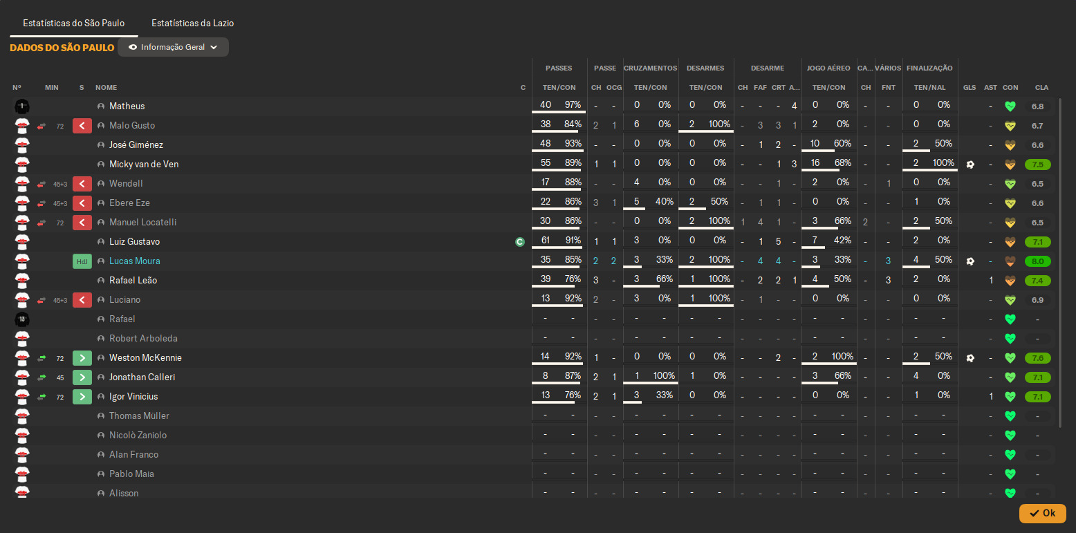This screenshot has height=533, width=1076.
Task: Click DADOS DO SÃO PAULO heading
Action: pos(62,48)
